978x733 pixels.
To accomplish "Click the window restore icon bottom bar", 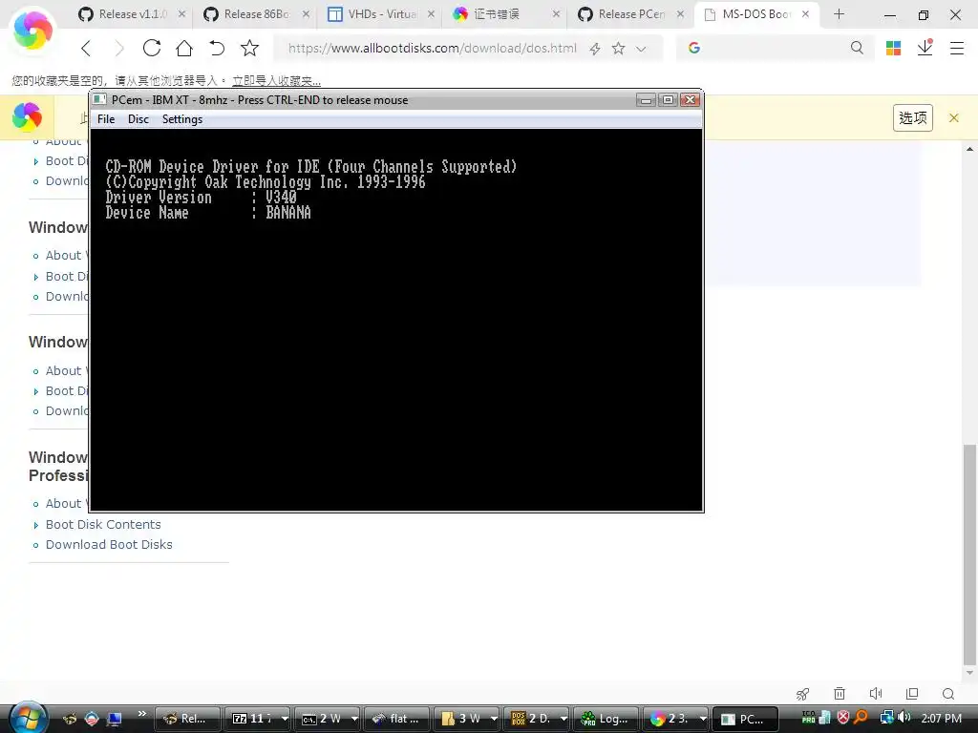I will point(912,694).
